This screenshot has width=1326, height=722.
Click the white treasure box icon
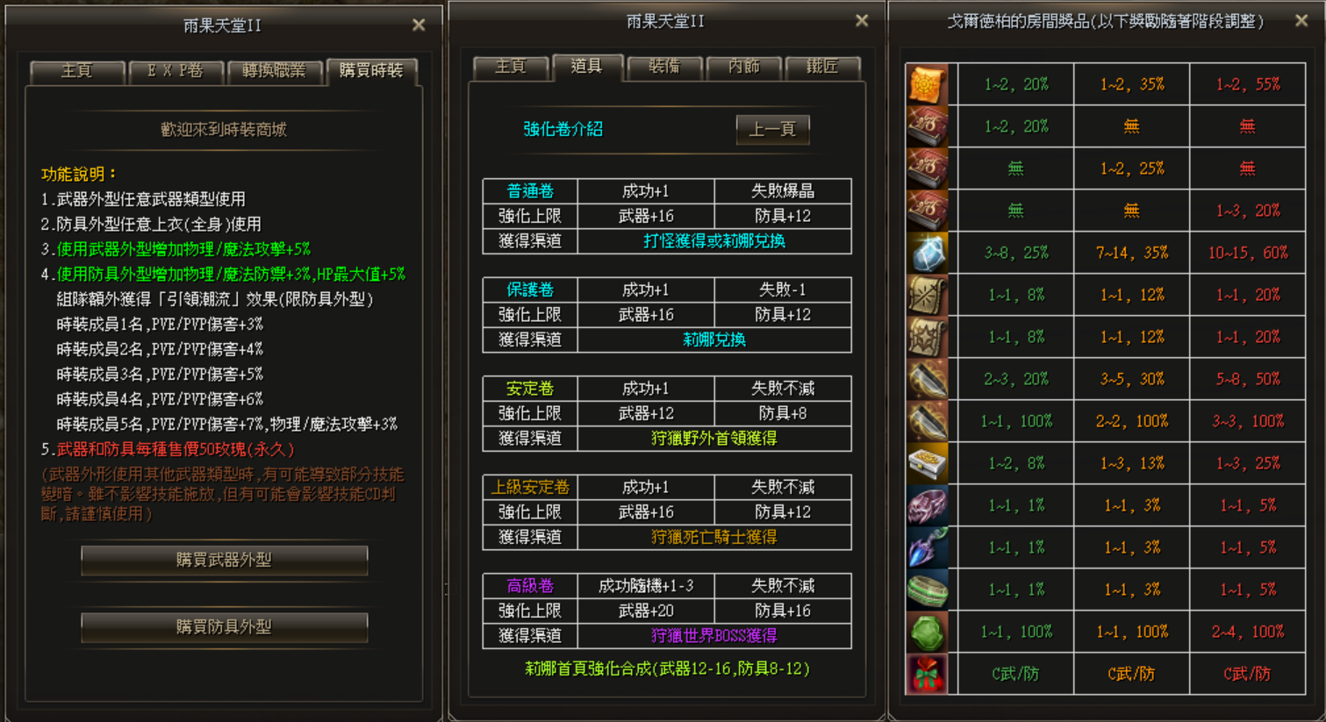pyautogui.click(x=927, y=464)
